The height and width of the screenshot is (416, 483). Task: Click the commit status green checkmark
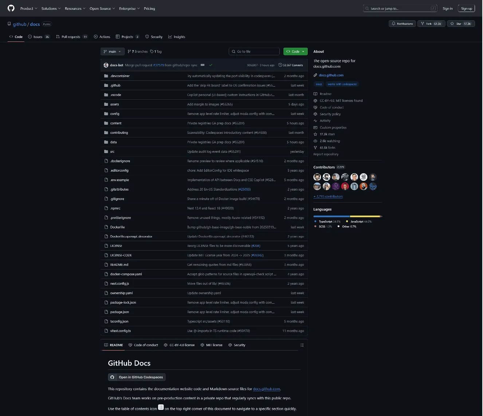pos(211,65)
